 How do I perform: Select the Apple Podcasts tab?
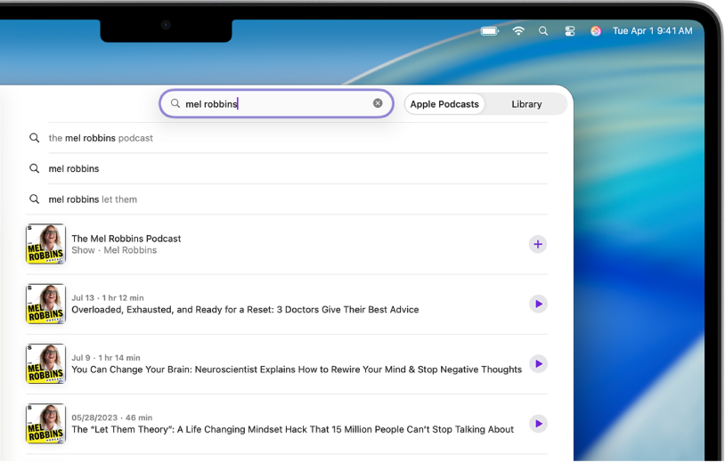tap(444, 104)
